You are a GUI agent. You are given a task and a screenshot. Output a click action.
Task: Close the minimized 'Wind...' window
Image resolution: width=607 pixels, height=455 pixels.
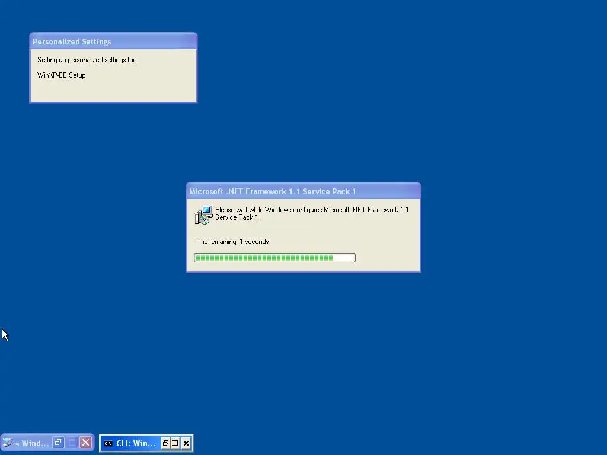click(x=86, y=443)
